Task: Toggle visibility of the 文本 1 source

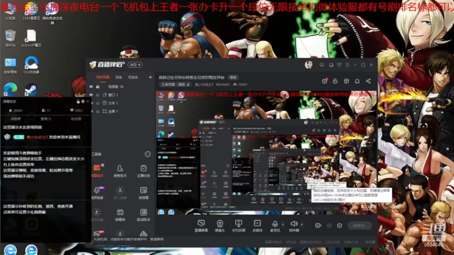Action: pyautogui.click(x=91, y=103)
